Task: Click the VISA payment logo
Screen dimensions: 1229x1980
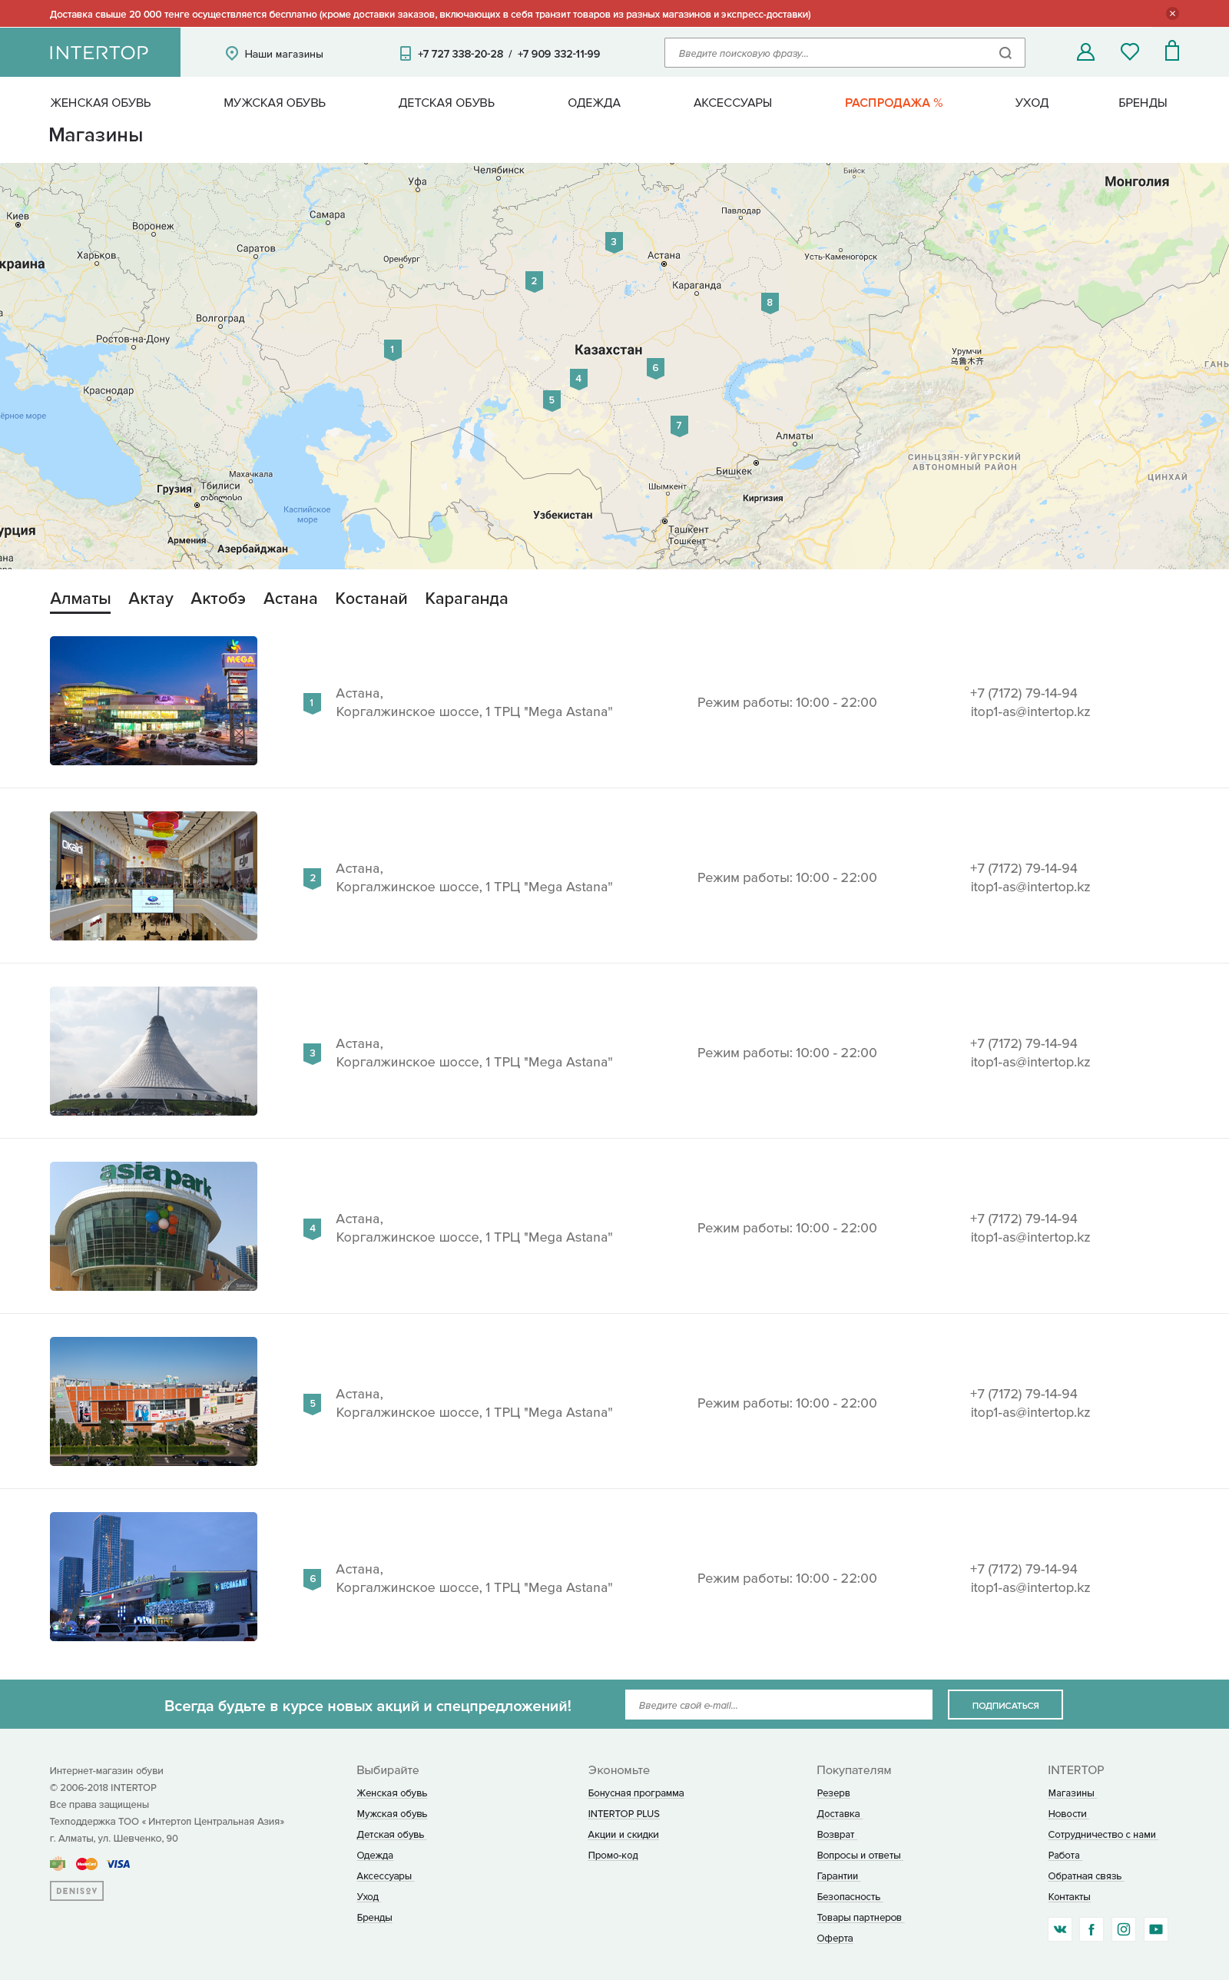Action: tap(118, 1864)
